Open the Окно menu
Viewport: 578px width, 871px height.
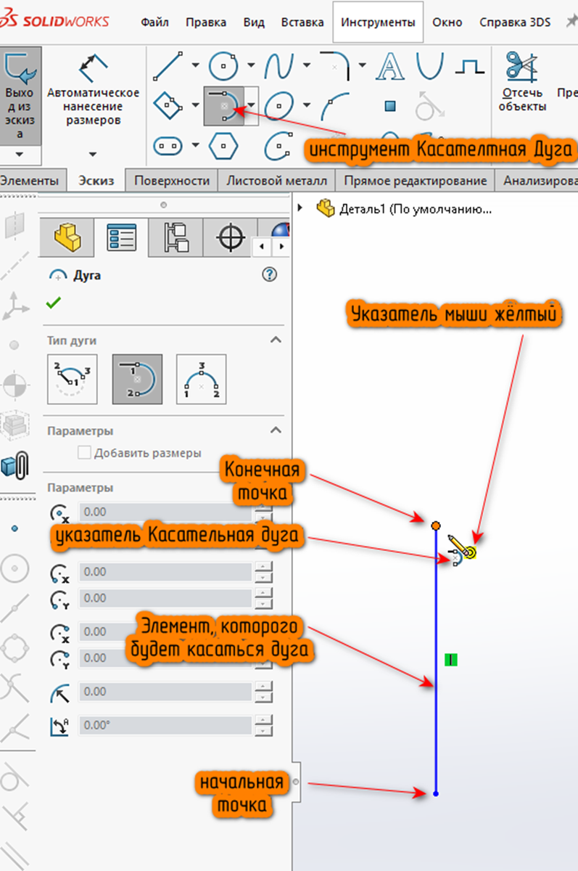coord(447,22)
